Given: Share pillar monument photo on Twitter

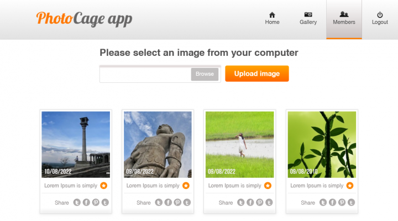Looking at the screenshot, I should point(77,202).
